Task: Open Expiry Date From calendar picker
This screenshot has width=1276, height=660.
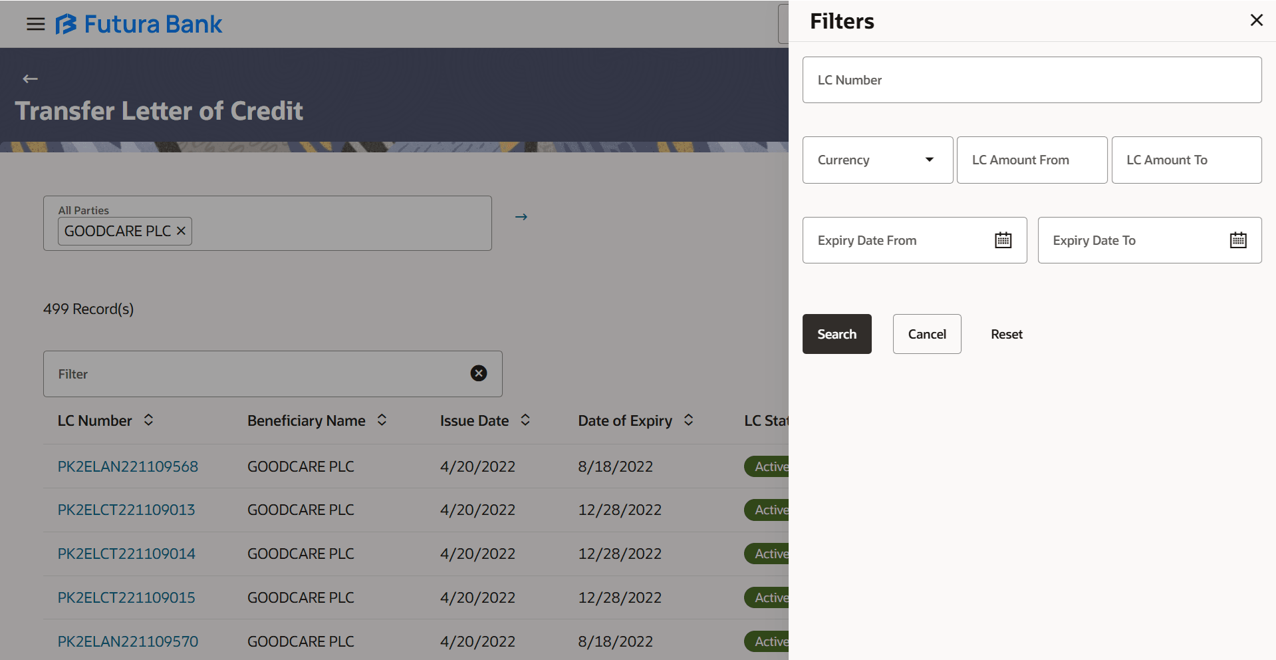Action: (x=1003, y=240)
